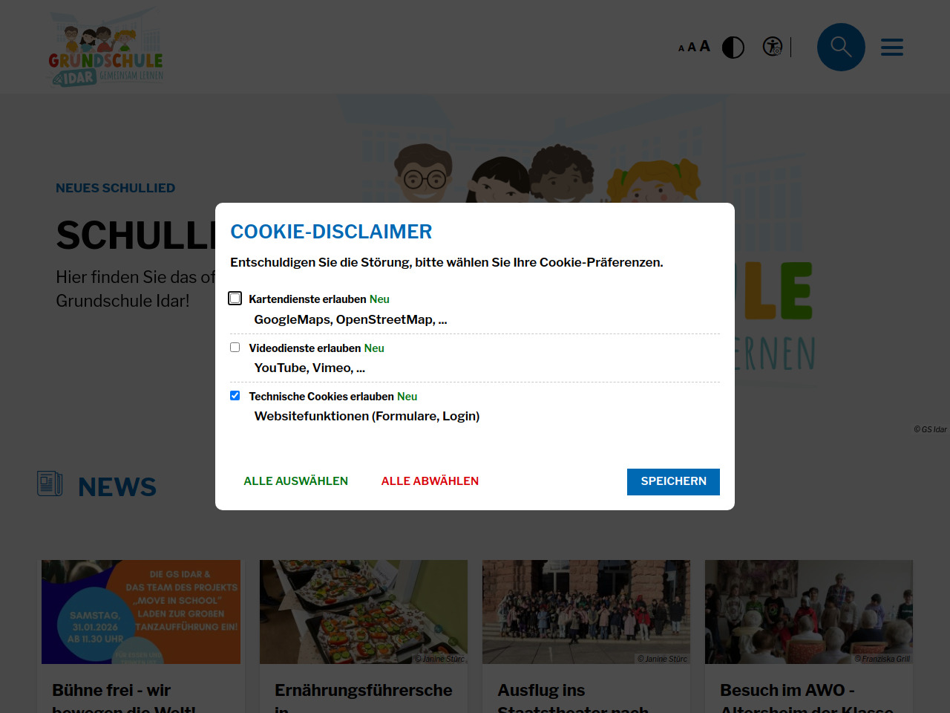Click the Grundschule Idar logo
The height and width of the screenshot is (713, 950).
[105, 48]
